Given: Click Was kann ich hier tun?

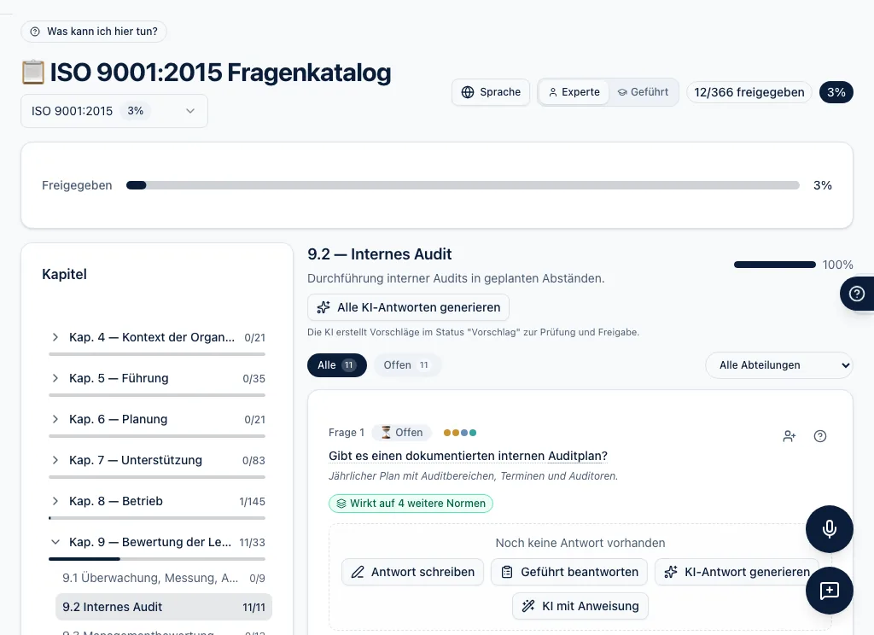Looking at the screenshot, I should pyautogui.click(x=94, y=32).
